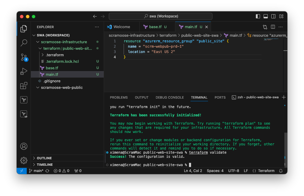
Task: Click terraform in the breadcrumb path
Action: pos(168,36)
